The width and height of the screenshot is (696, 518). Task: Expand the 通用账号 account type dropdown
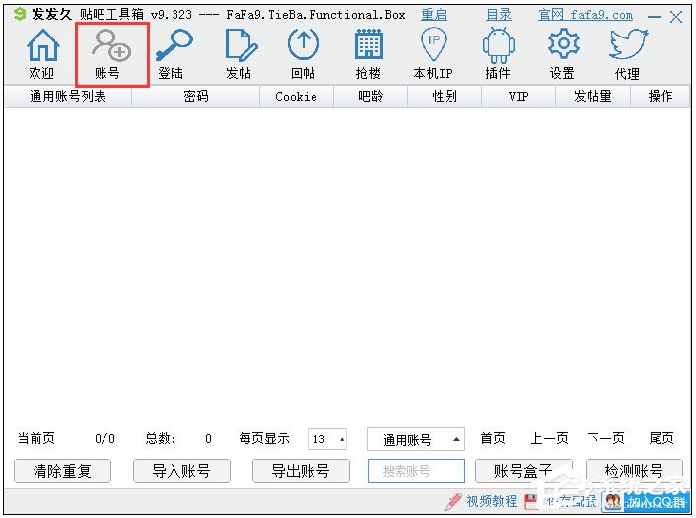416,439
